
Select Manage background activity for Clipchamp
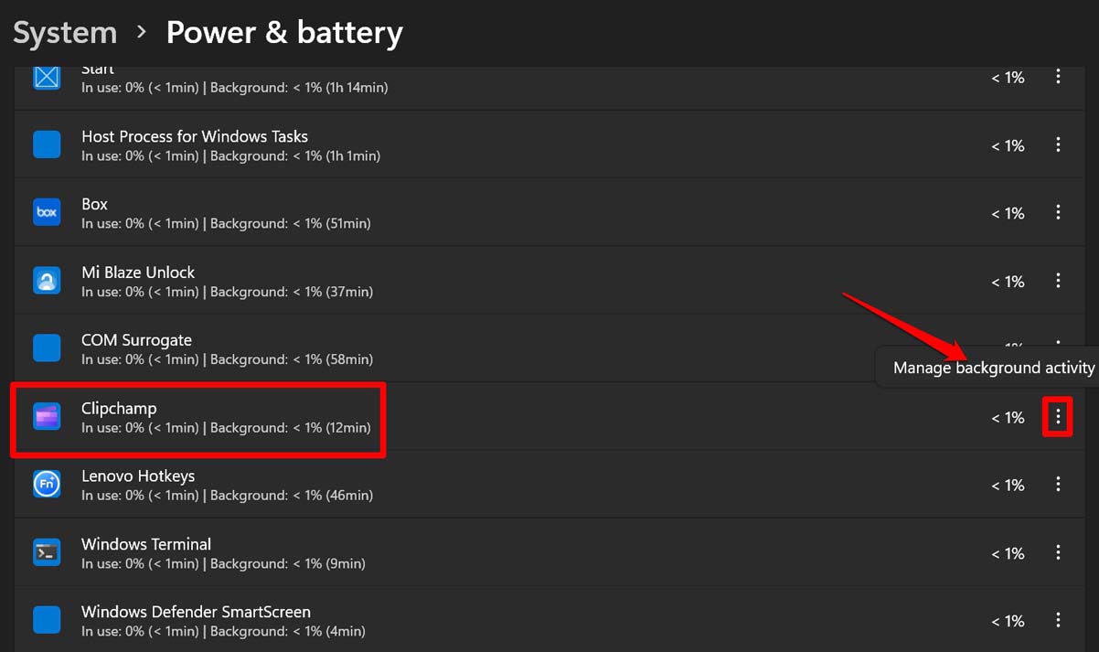click(993, 367)
